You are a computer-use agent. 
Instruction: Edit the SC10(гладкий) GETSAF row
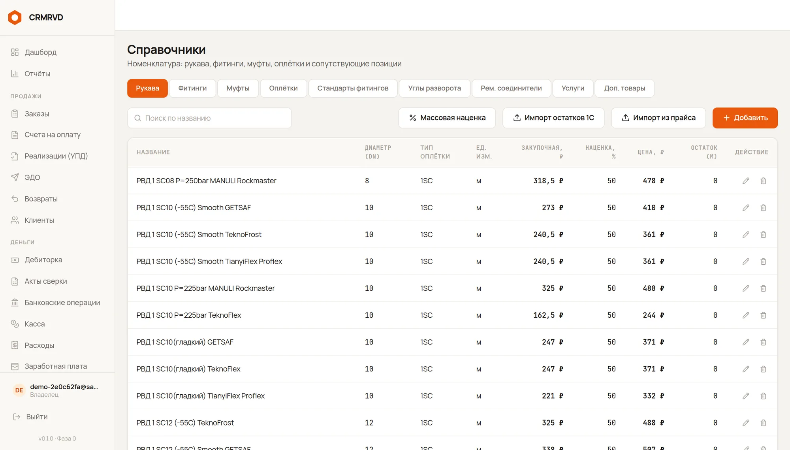point(746,342)
